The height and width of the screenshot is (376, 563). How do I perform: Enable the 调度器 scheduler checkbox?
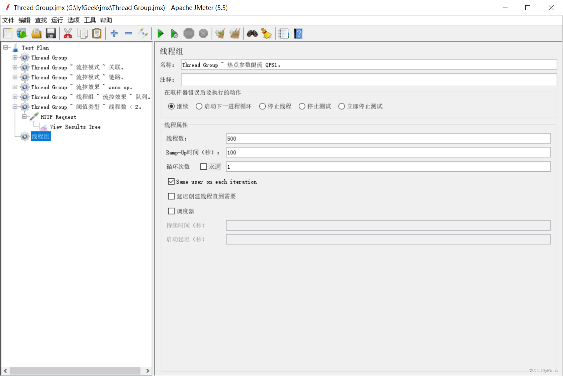click(x=171, y=211)
